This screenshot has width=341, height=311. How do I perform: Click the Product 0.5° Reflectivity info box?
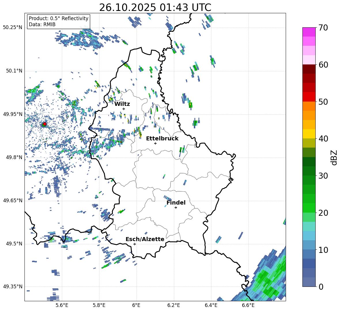(x=58, y=22)
